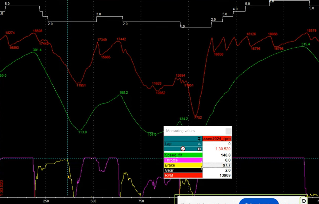This screenshot has width=319, height=204.
Task: Click the Throttle value 0.0
Action: (228, 160)
